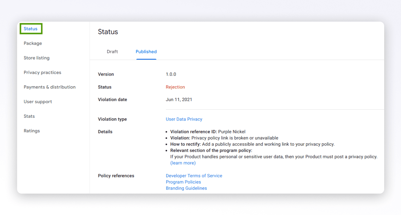The height and width of the screenshot is (215, 401).
Task: Click 'Relevant section of the program policy' text
Action: pos(211,150)
